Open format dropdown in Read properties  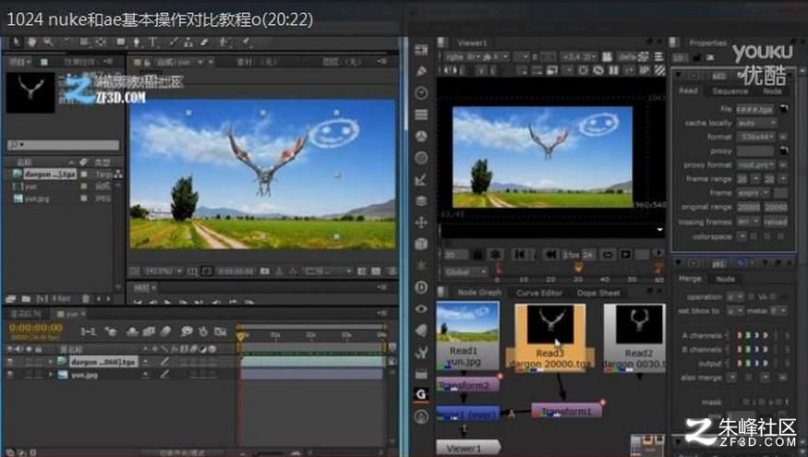(756, 137)
